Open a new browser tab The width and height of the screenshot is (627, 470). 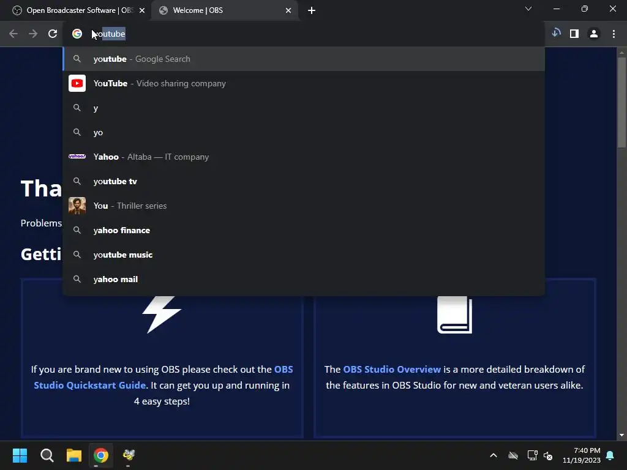click(312, 10)
